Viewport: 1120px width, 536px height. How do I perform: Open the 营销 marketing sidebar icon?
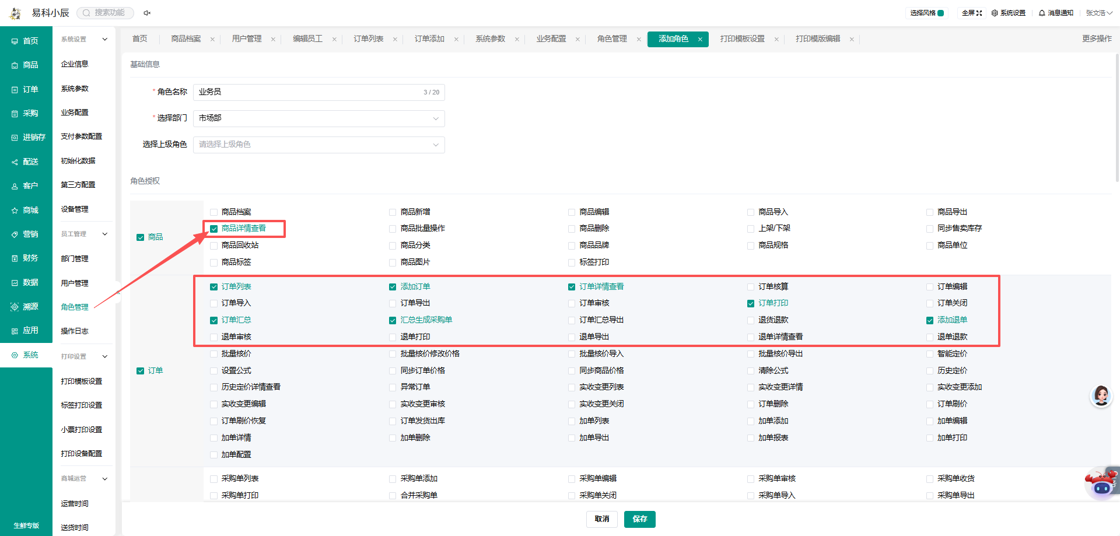(x=15, y=234)
